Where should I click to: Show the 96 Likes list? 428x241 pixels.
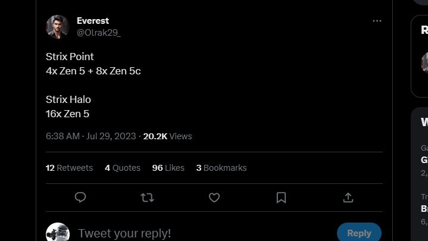click(x=168, y=168)
